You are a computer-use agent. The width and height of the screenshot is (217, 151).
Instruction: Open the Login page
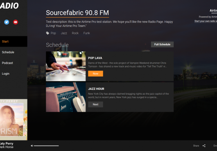point(14,73)
